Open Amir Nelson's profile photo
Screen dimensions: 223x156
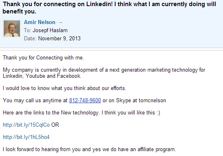coord(12,29)
